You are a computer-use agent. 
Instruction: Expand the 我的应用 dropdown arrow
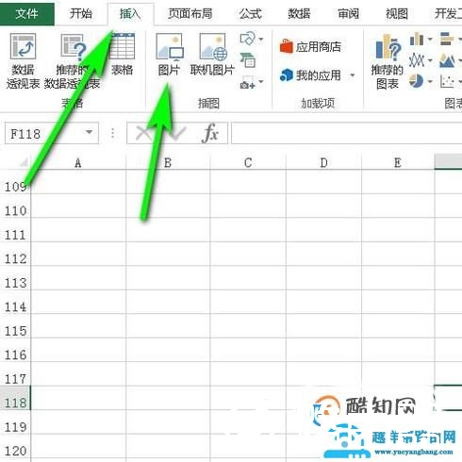[353, 75]
